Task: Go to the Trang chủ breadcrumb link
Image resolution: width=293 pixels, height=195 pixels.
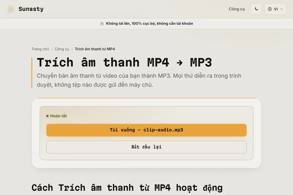Action: tap(40, 49)
